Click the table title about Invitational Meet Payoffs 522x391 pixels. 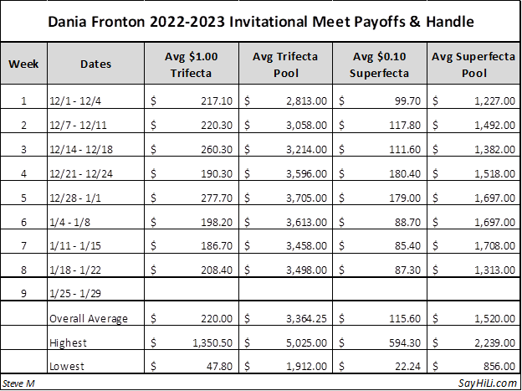pos(260,20)
